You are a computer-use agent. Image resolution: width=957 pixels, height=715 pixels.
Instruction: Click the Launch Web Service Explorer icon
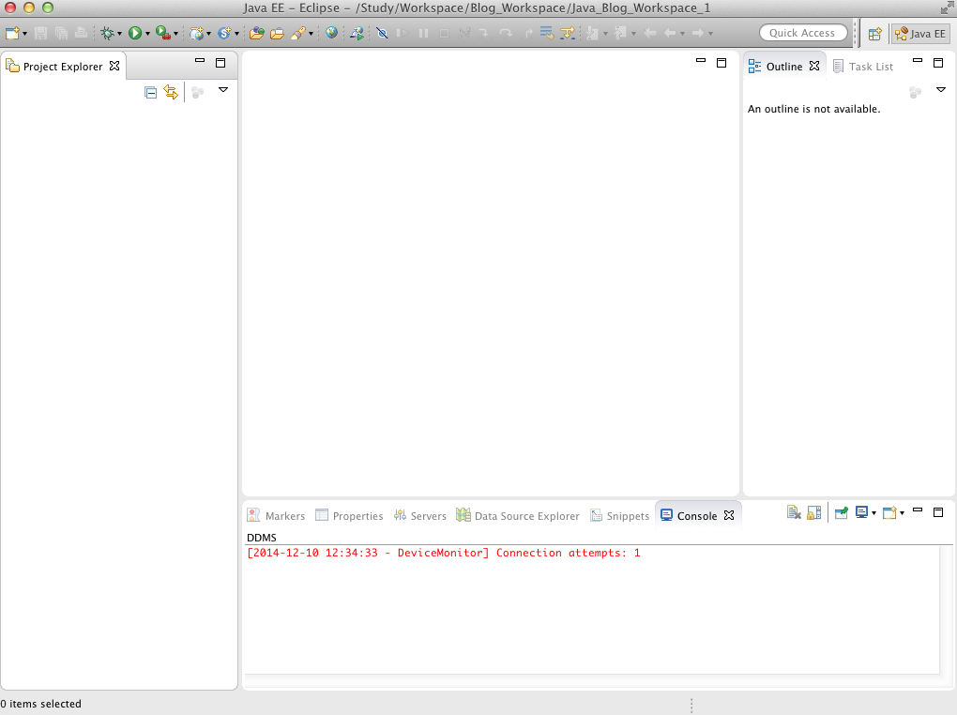coord(357,33)
